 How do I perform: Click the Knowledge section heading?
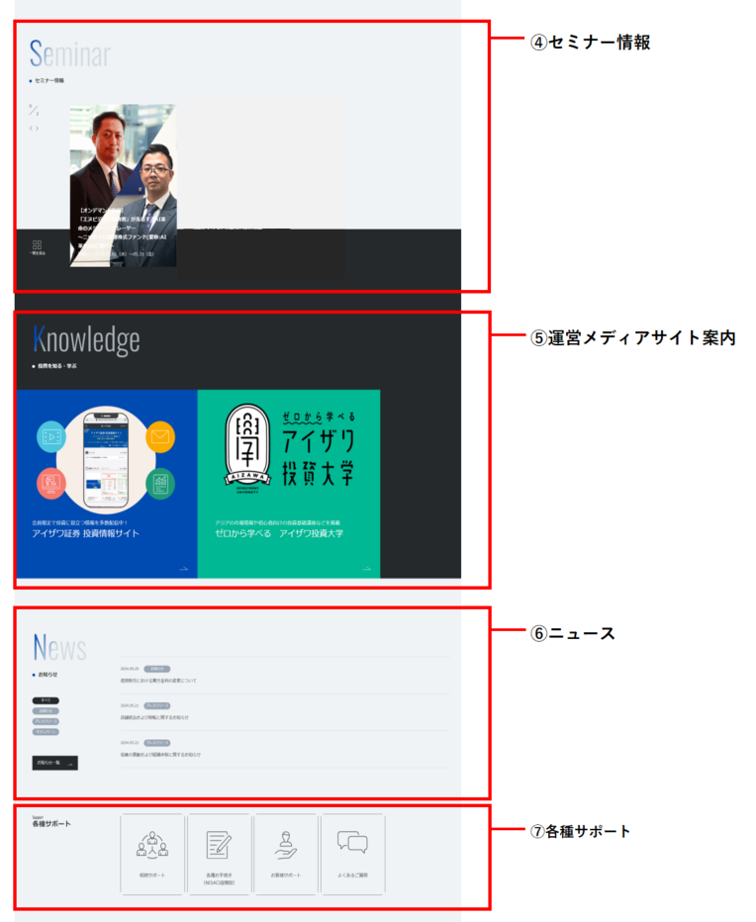pos(86,340)
